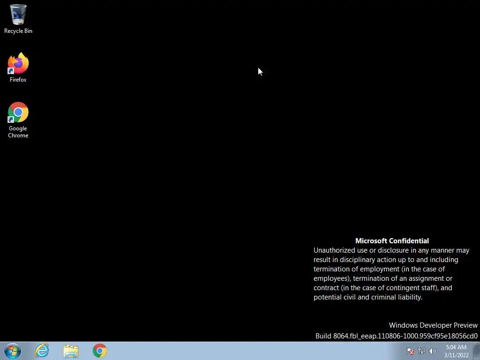Click the Show desktop button strip
This screenshot has height=360, width=480.
(477, 351)
